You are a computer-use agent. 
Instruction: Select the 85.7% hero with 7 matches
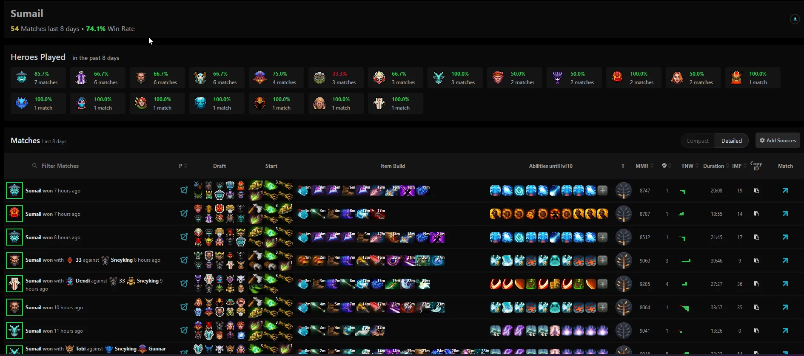click(38, 78)
